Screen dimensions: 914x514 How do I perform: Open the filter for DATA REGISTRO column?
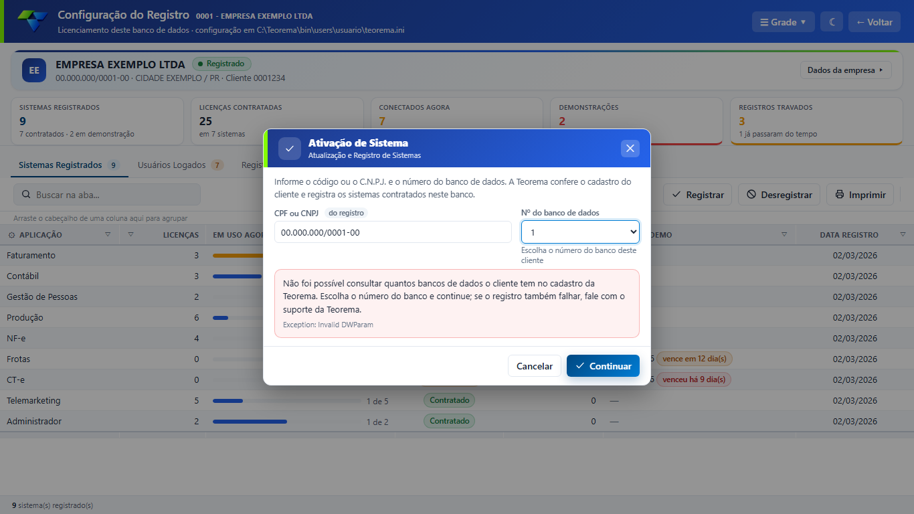pos(903,235)
